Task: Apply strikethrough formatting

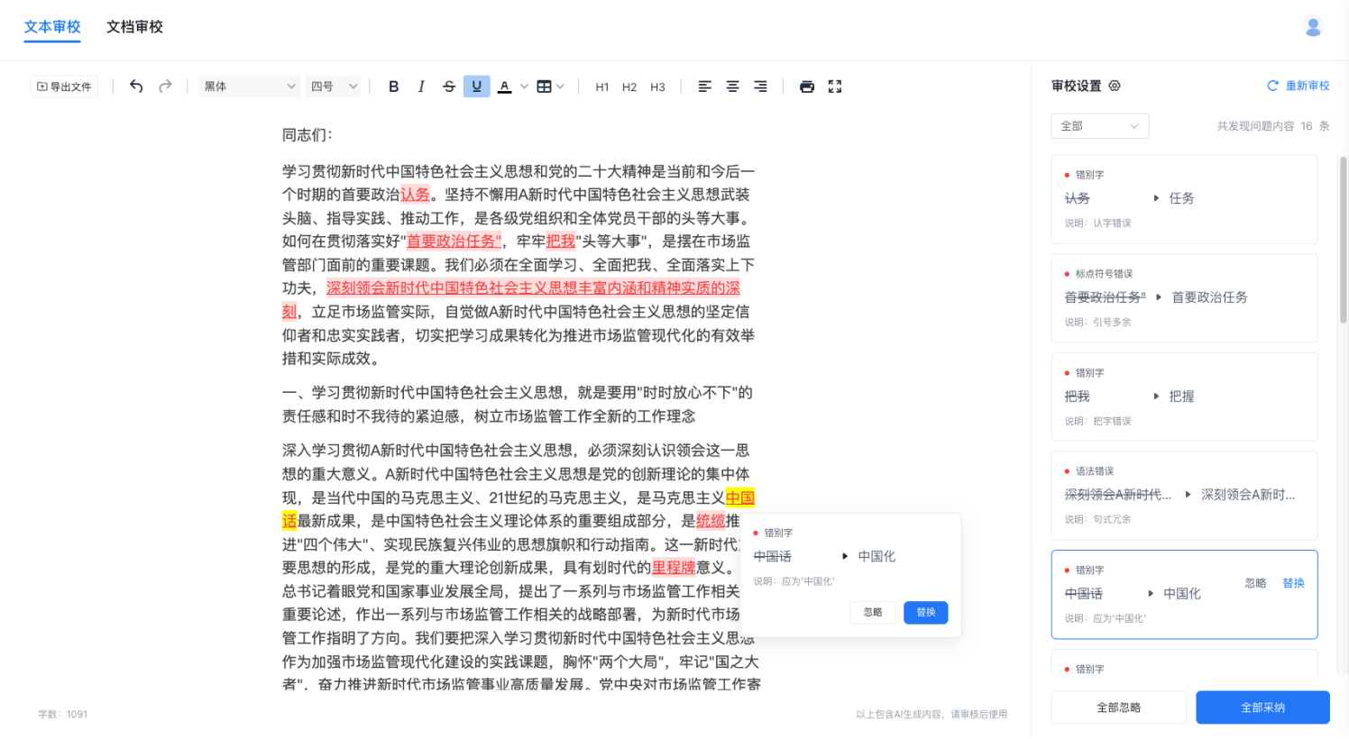Action: (x=449, y=87)
